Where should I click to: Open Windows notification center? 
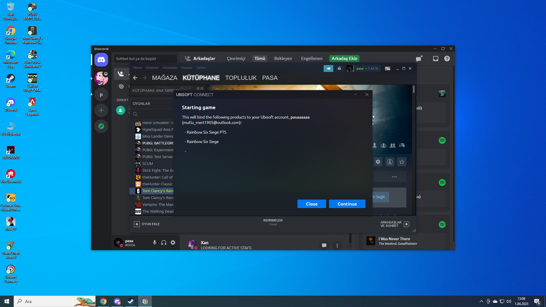click(537, 301)
